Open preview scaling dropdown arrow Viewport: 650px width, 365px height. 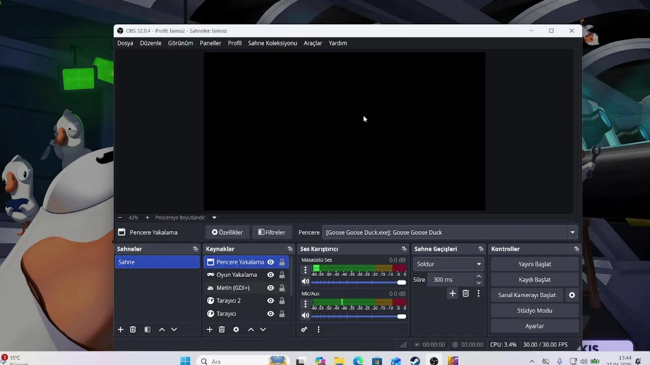[214, 217]
